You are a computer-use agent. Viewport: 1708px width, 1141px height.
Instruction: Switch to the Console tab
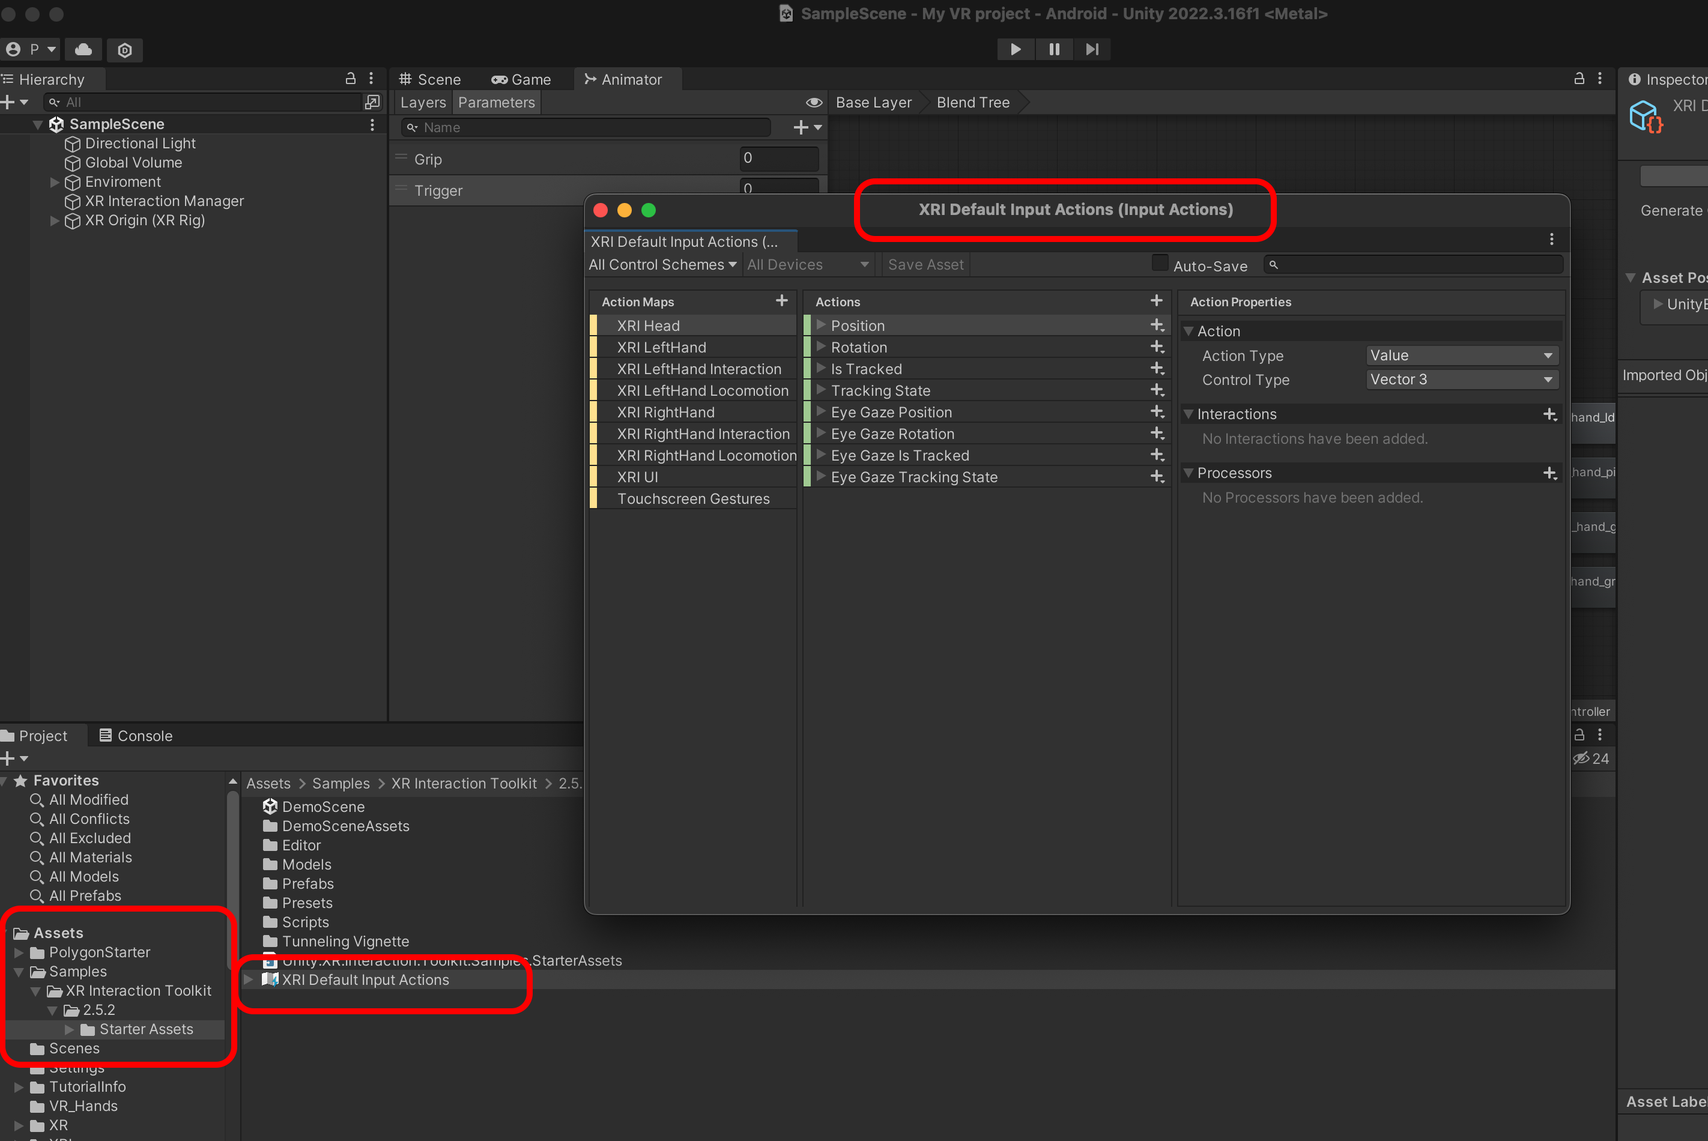click(x=136, y=736)
